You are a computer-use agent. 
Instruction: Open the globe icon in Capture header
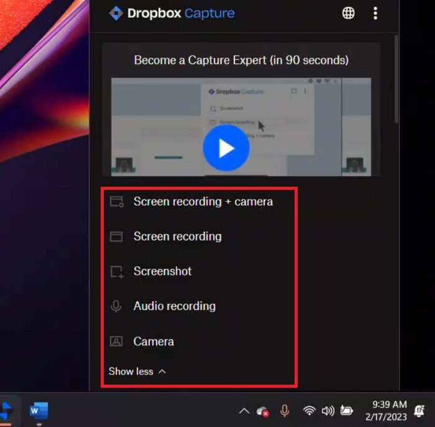[x=348, y=13]
